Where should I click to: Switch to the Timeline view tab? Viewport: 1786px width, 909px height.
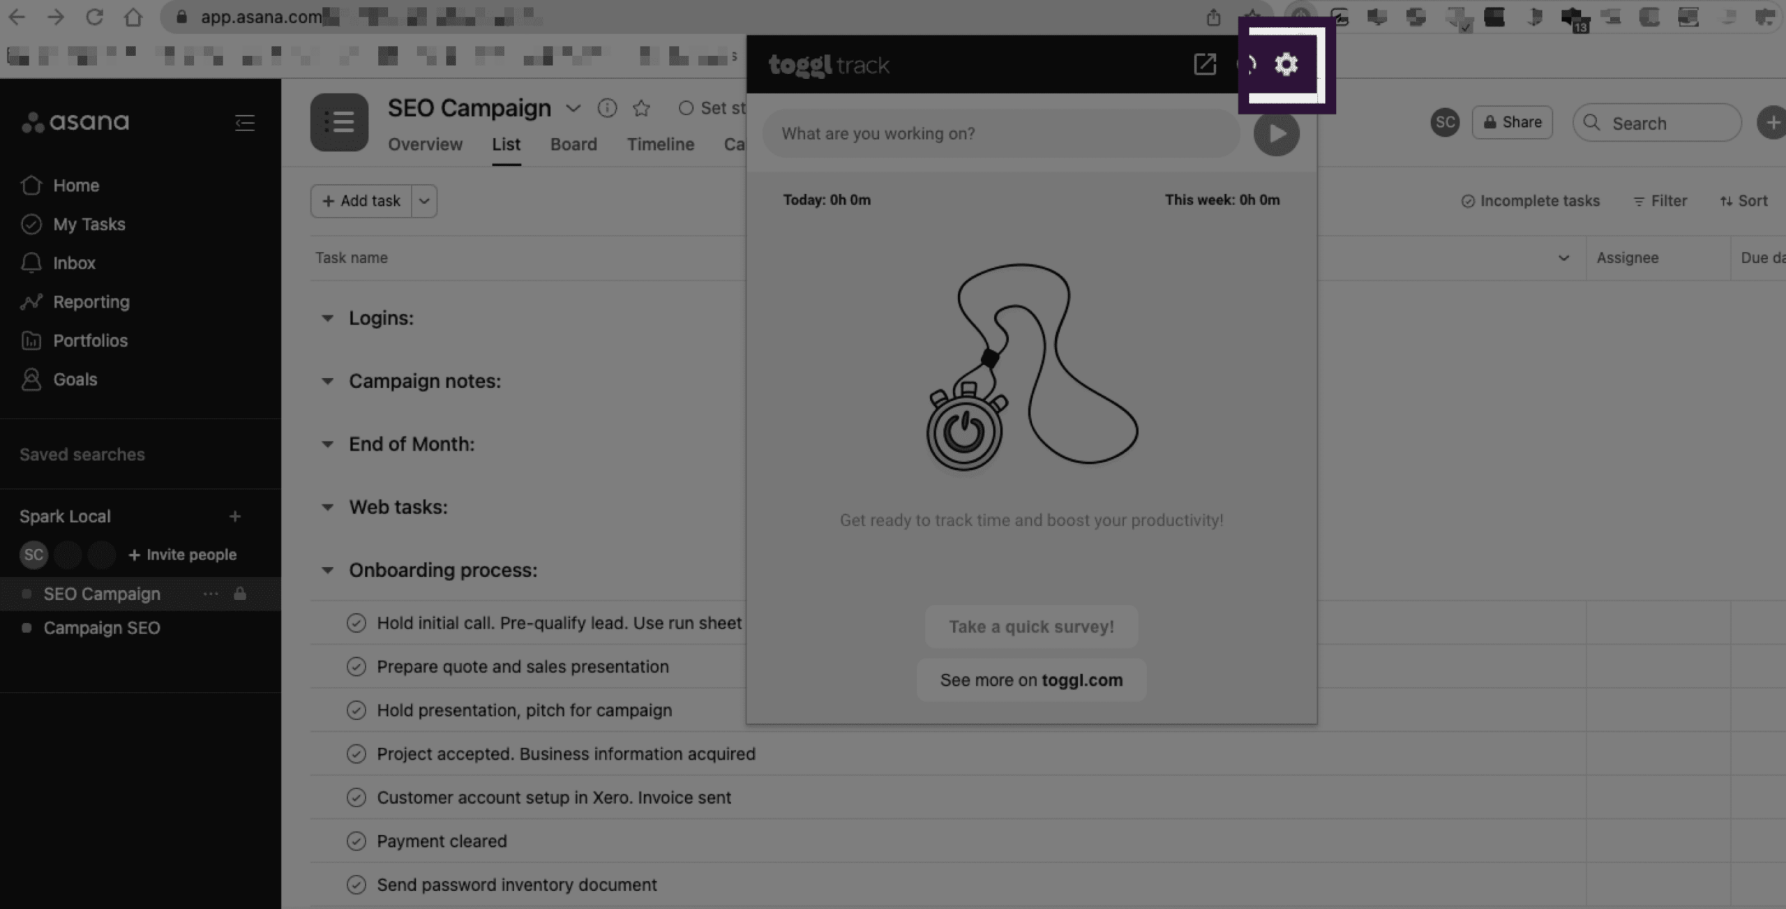click(x=660, y=144)
